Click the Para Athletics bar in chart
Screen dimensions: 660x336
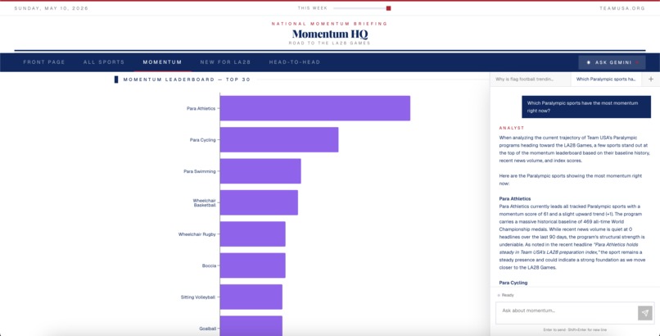tap(314, 108)
